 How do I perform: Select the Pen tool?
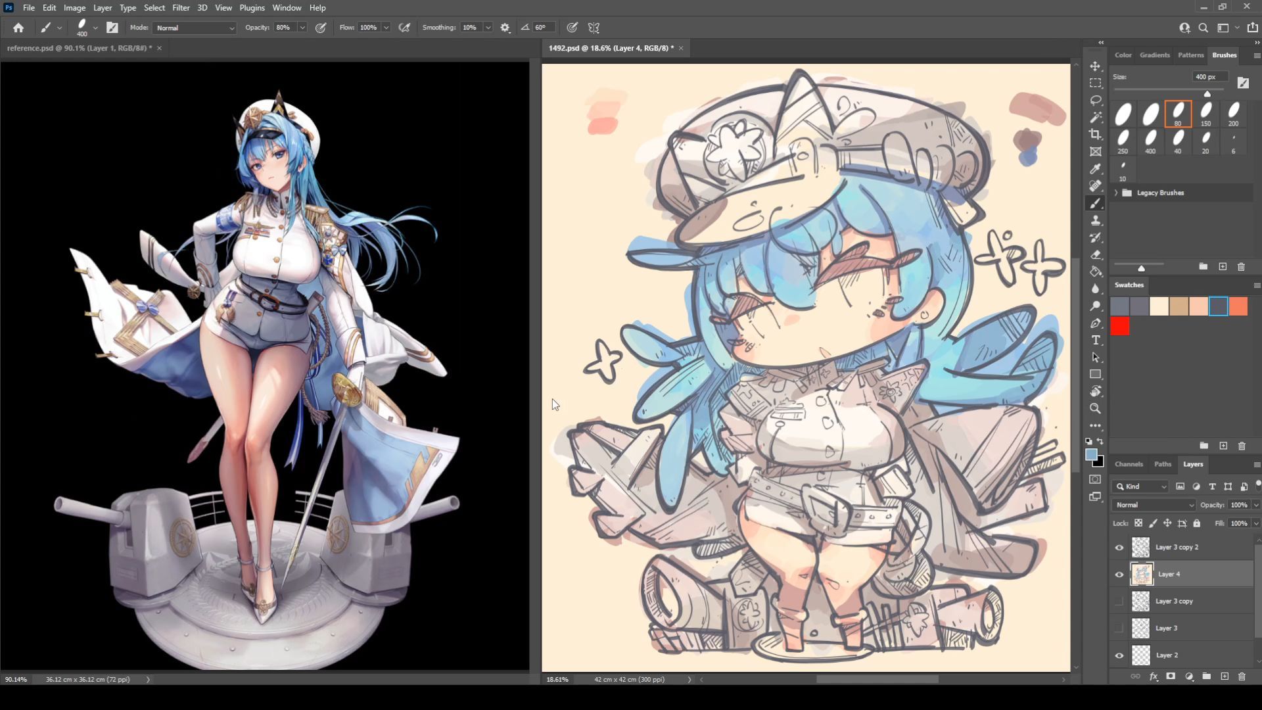1095,323
